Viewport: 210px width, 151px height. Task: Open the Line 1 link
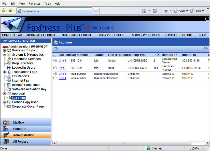coord(62,61)
